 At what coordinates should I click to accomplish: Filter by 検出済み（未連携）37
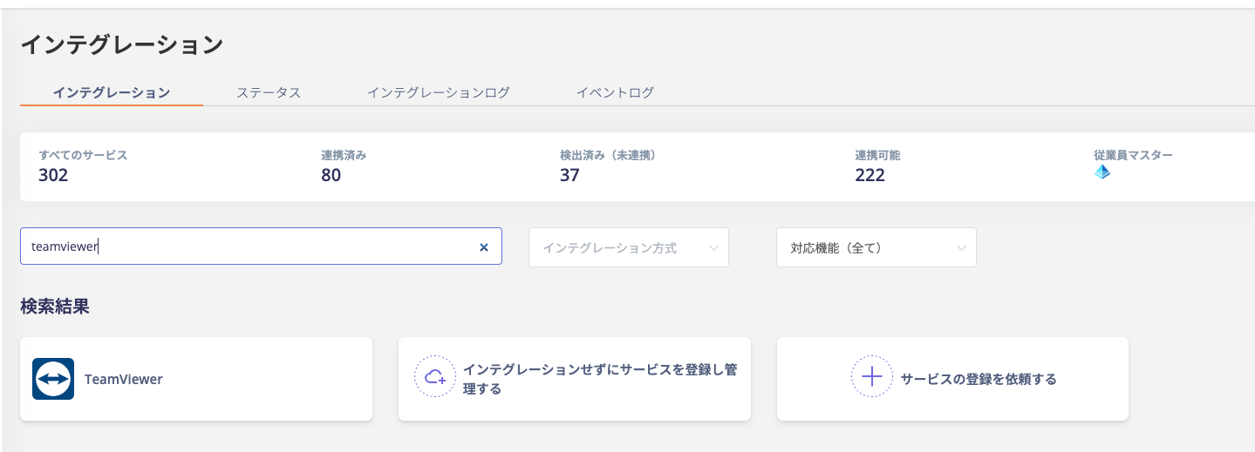click(x=608, y=166)
